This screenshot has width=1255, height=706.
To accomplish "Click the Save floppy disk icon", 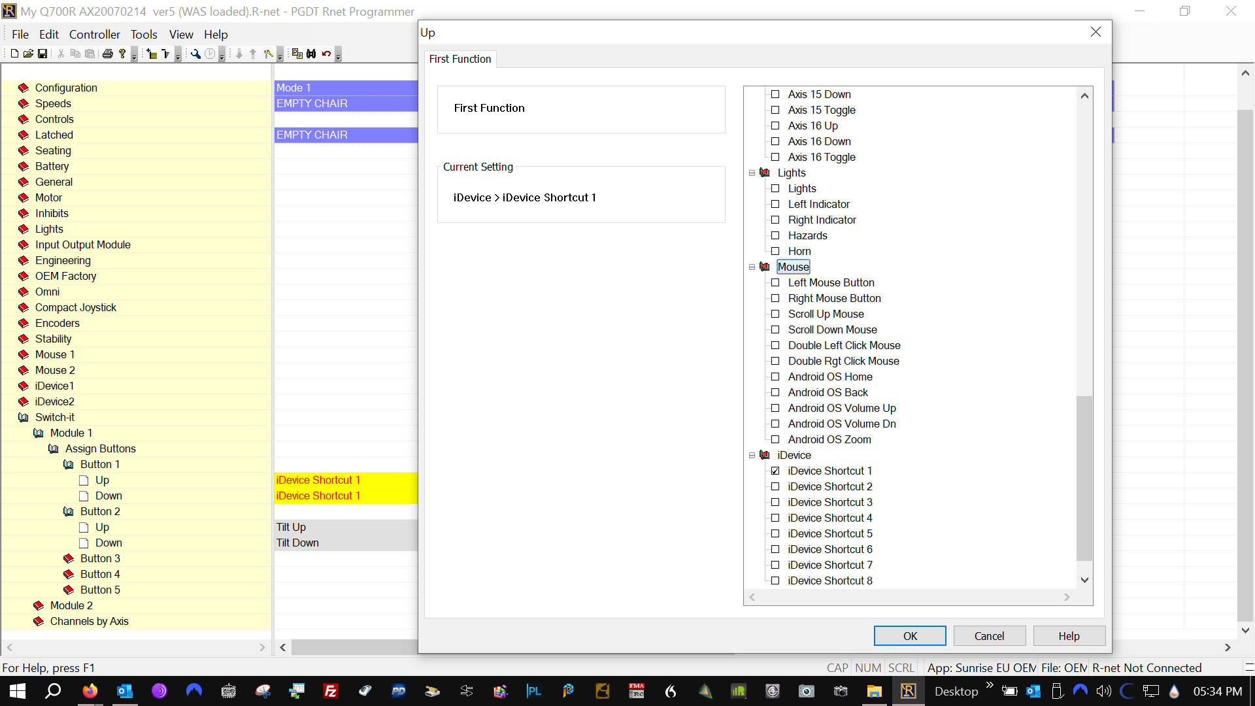I will 42,54.
